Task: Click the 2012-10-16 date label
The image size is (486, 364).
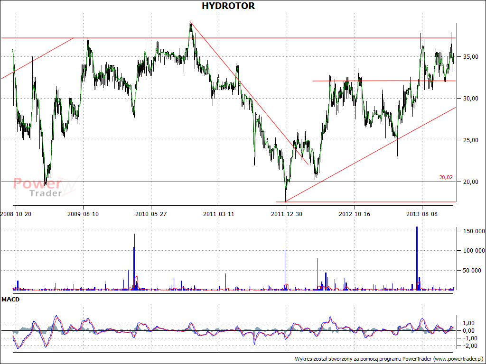Action: click(x=355, y=214)
